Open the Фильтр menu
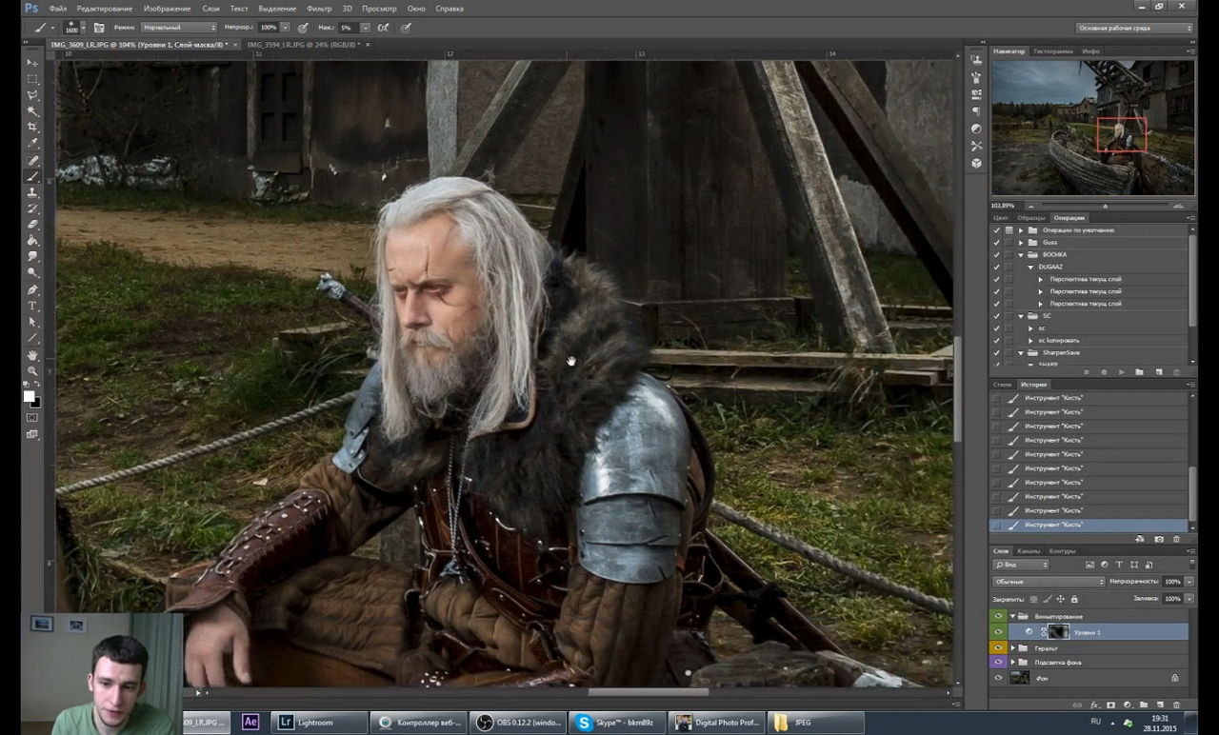Image resolution: width=1219 pixels, height=735 pixels. coord(319,9)
